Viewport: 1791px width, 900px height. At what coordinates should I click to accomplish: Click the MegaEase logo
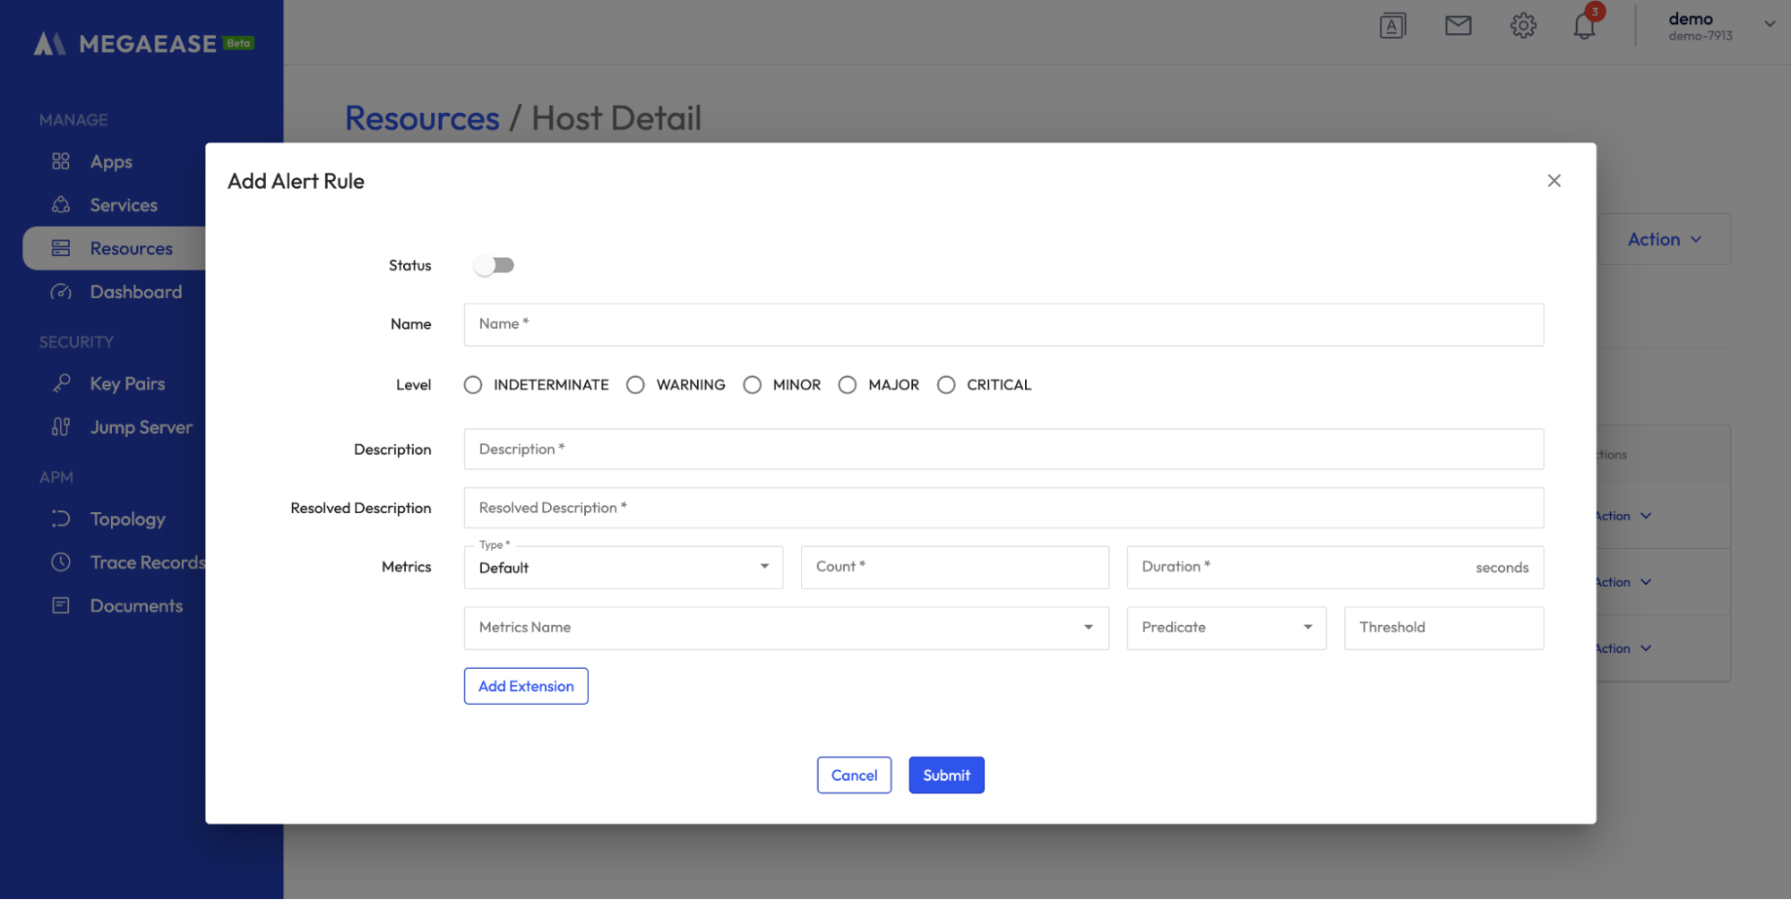143,43
